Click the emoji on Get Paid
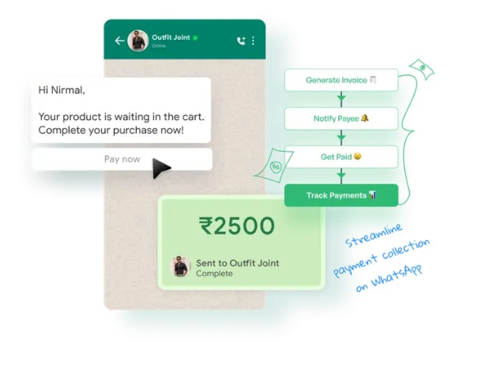This screenshot has width=498, height=370. pos(357,156)
